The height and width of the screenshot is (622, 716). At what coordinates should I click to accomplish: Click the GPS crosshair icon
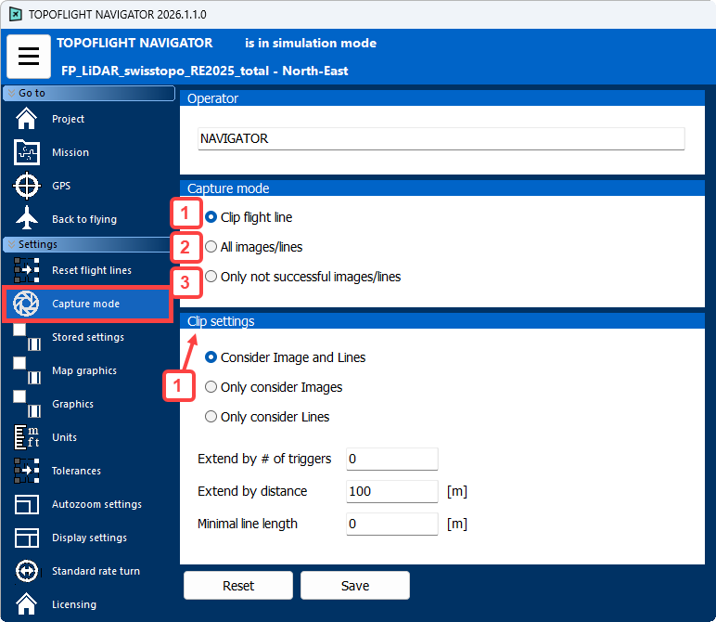[x=27, y=186]
